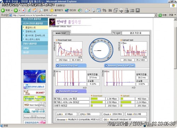This screenshot has width=177, height=128.
Task: Go back with the green Back arrow
Action: coord(3,10)
